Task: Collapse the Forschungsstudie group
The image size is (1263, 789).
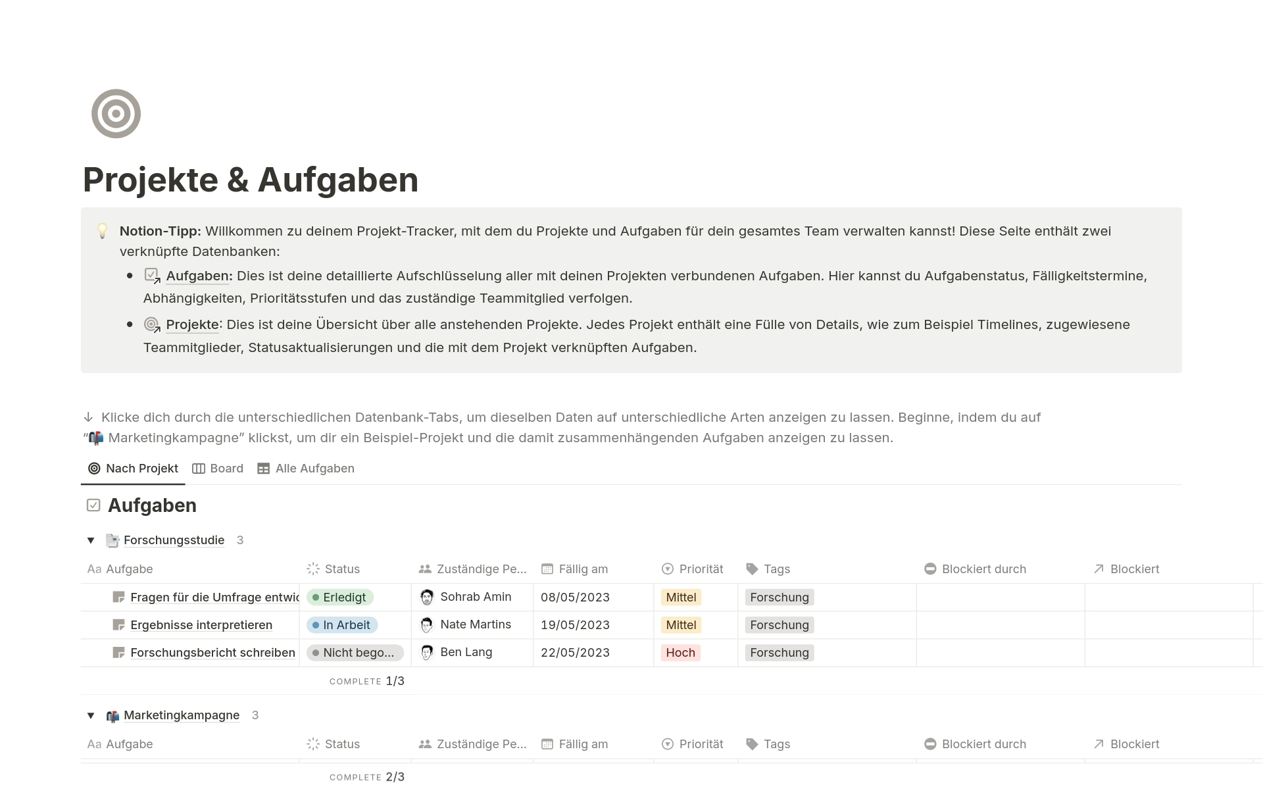Action: coord(91,540)
